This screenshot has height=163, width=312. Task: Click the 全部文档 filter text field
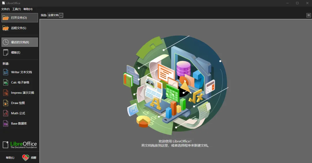click(x=53, y=15)
